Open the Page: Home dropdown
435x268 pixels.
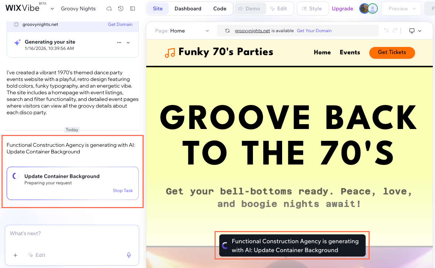click(181, 31)
